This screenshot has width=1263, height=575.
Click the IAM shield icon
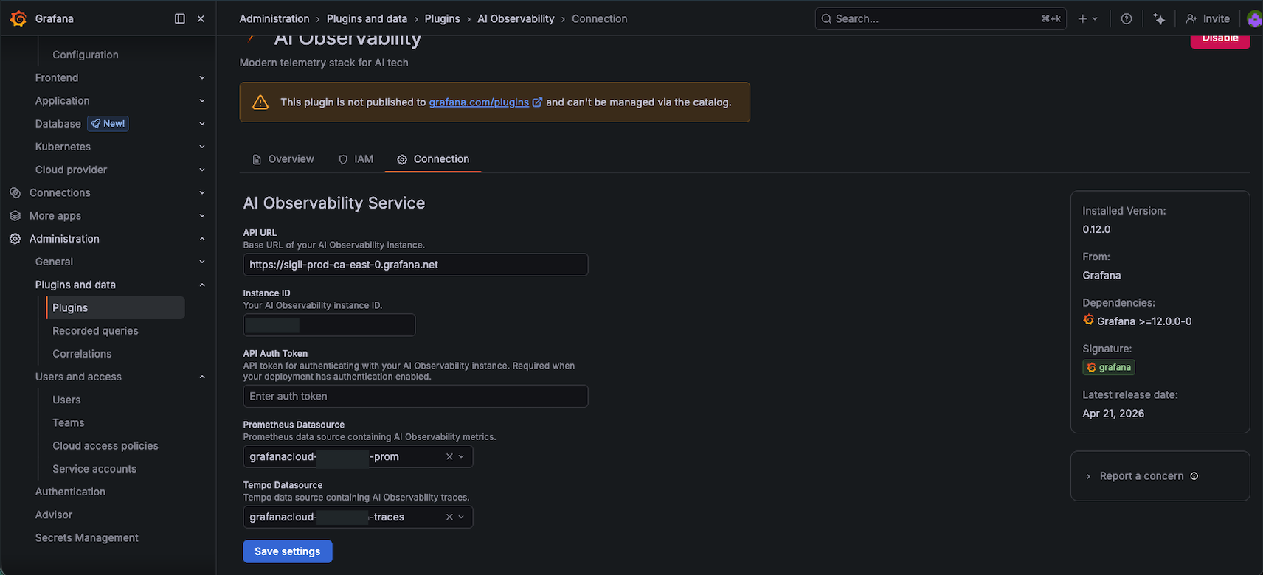coord(343,159)
